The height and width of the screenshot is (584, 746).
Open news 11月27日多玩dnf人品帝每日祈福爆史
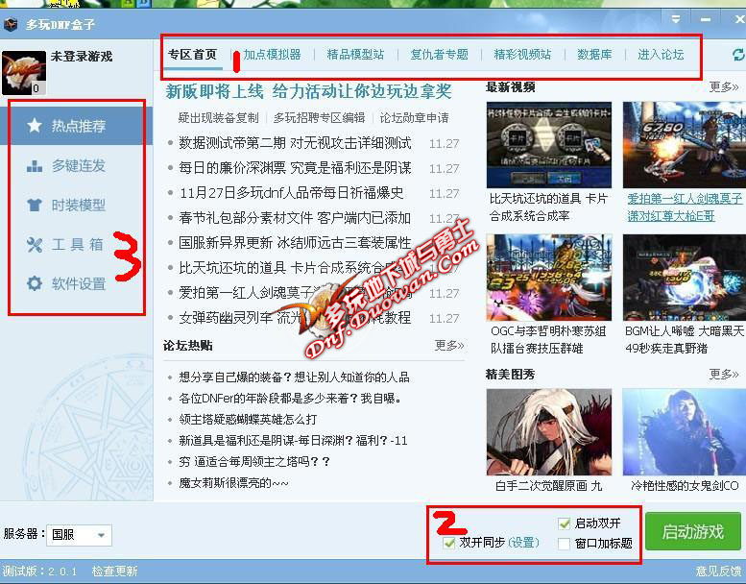[291, 193]
